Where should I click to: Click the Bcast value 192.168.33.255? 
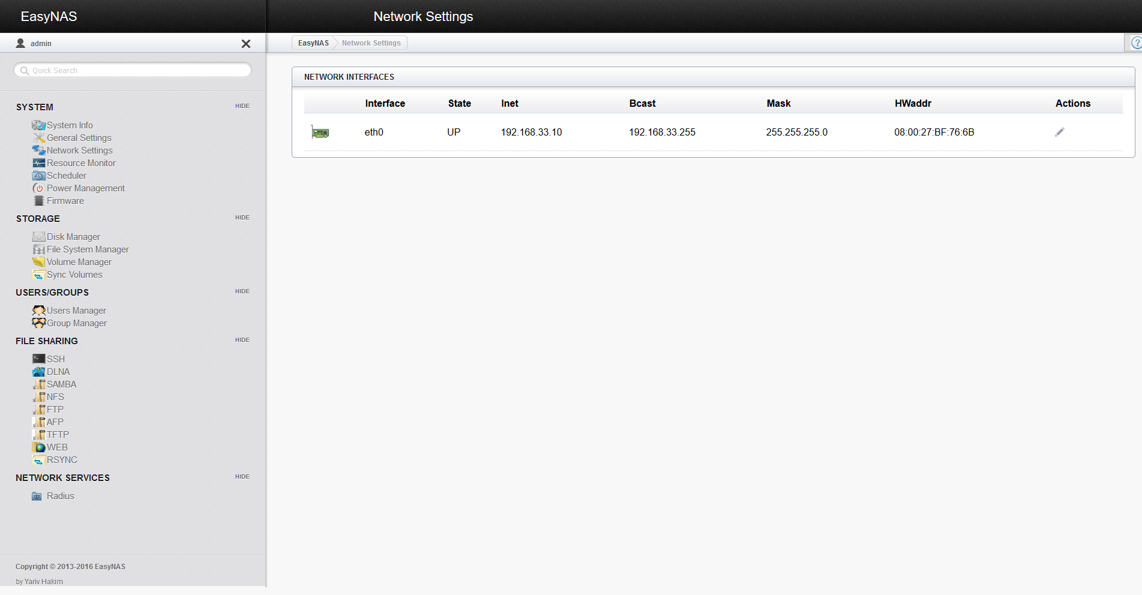663,133
